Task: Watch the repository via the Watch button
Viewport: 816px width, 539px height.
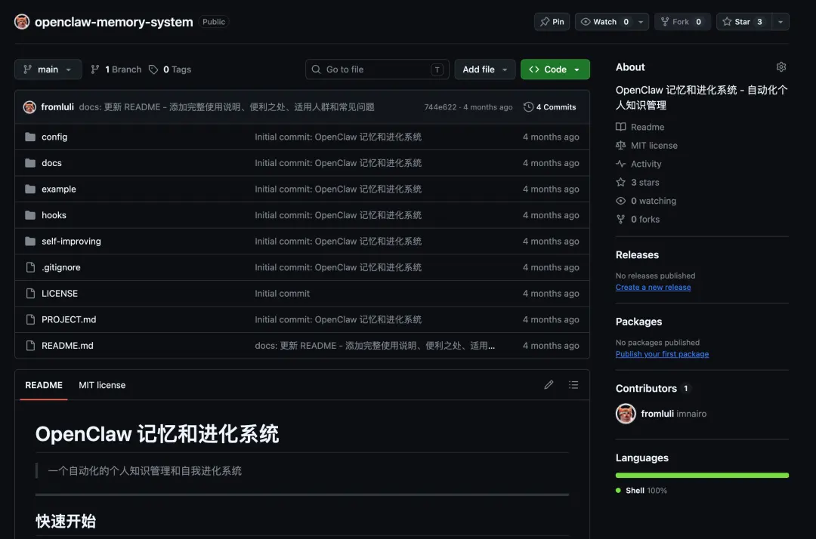Action: tap(604, 22)
